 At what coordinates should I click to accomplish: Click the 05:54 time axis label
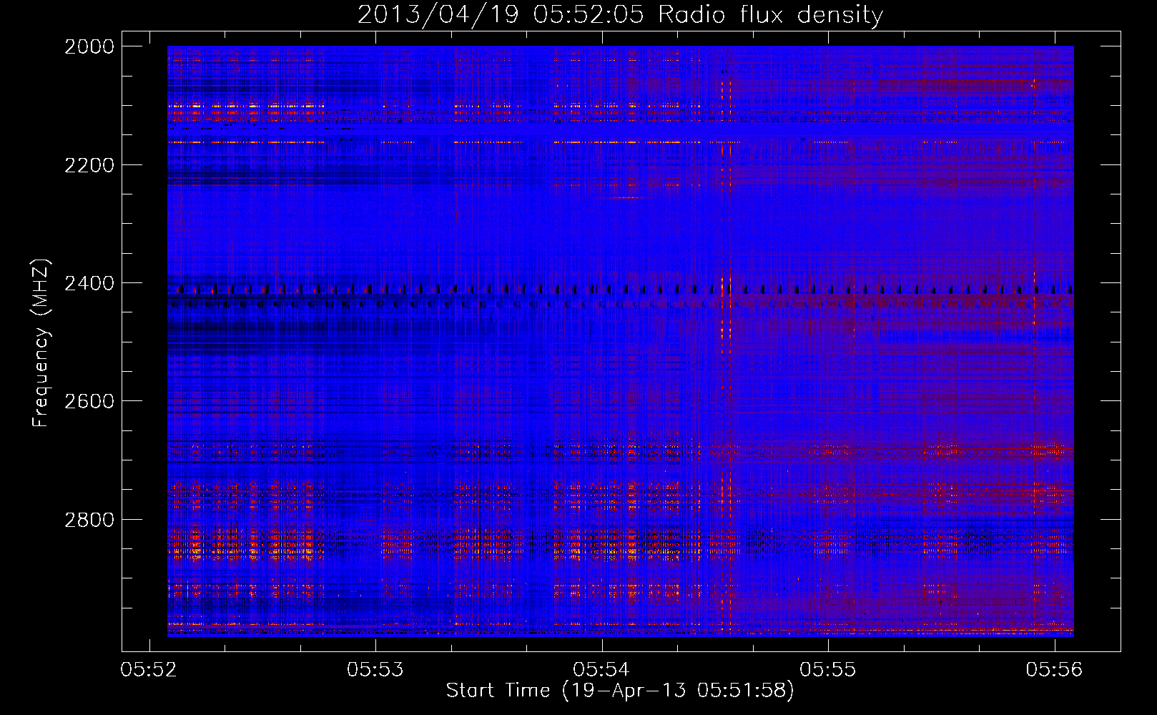click(601, 669)
